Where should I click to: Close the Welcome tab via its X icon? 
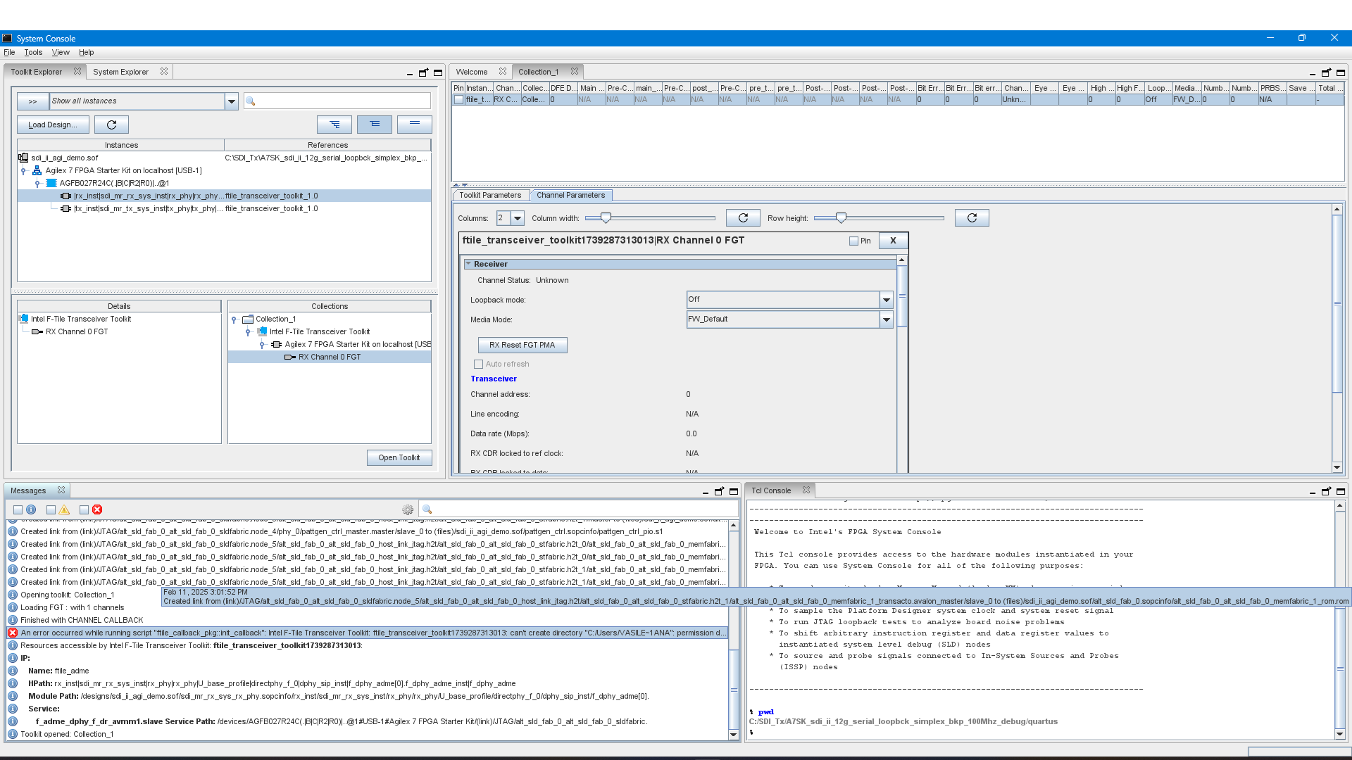pos(503,72)
